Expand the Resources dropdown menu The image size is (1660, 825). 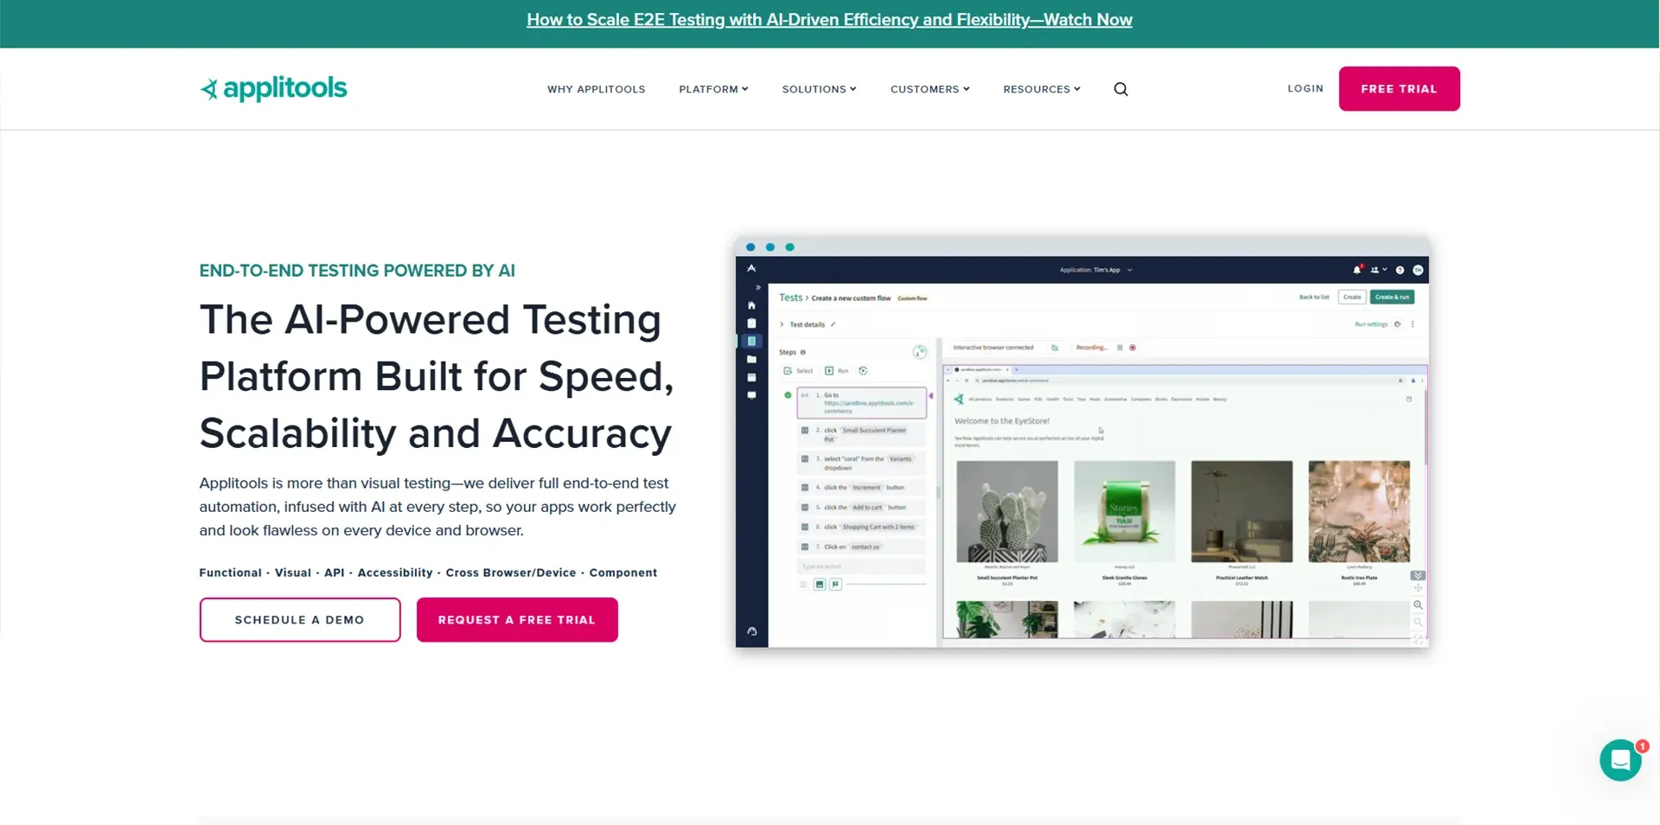click(1041, 89)
